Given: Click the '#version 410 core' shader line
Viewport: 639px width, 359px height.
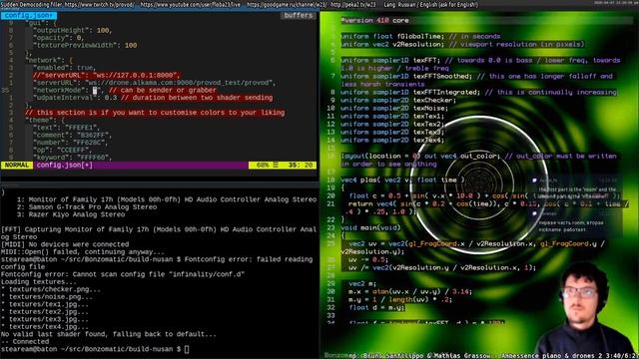Looking at the screenshot, I should point(375,20).
